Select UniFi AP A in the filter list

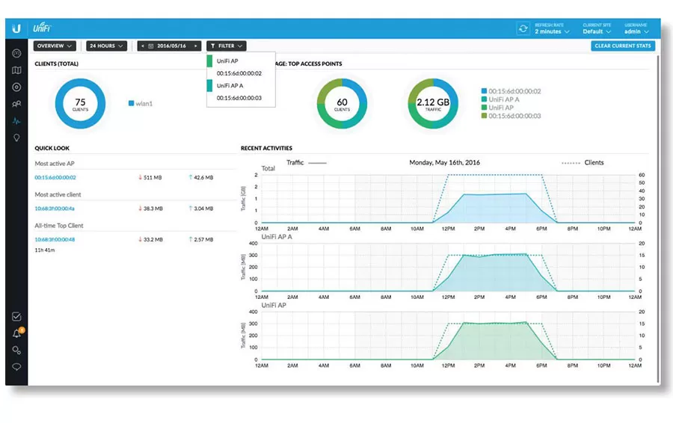tap(241, 86)
